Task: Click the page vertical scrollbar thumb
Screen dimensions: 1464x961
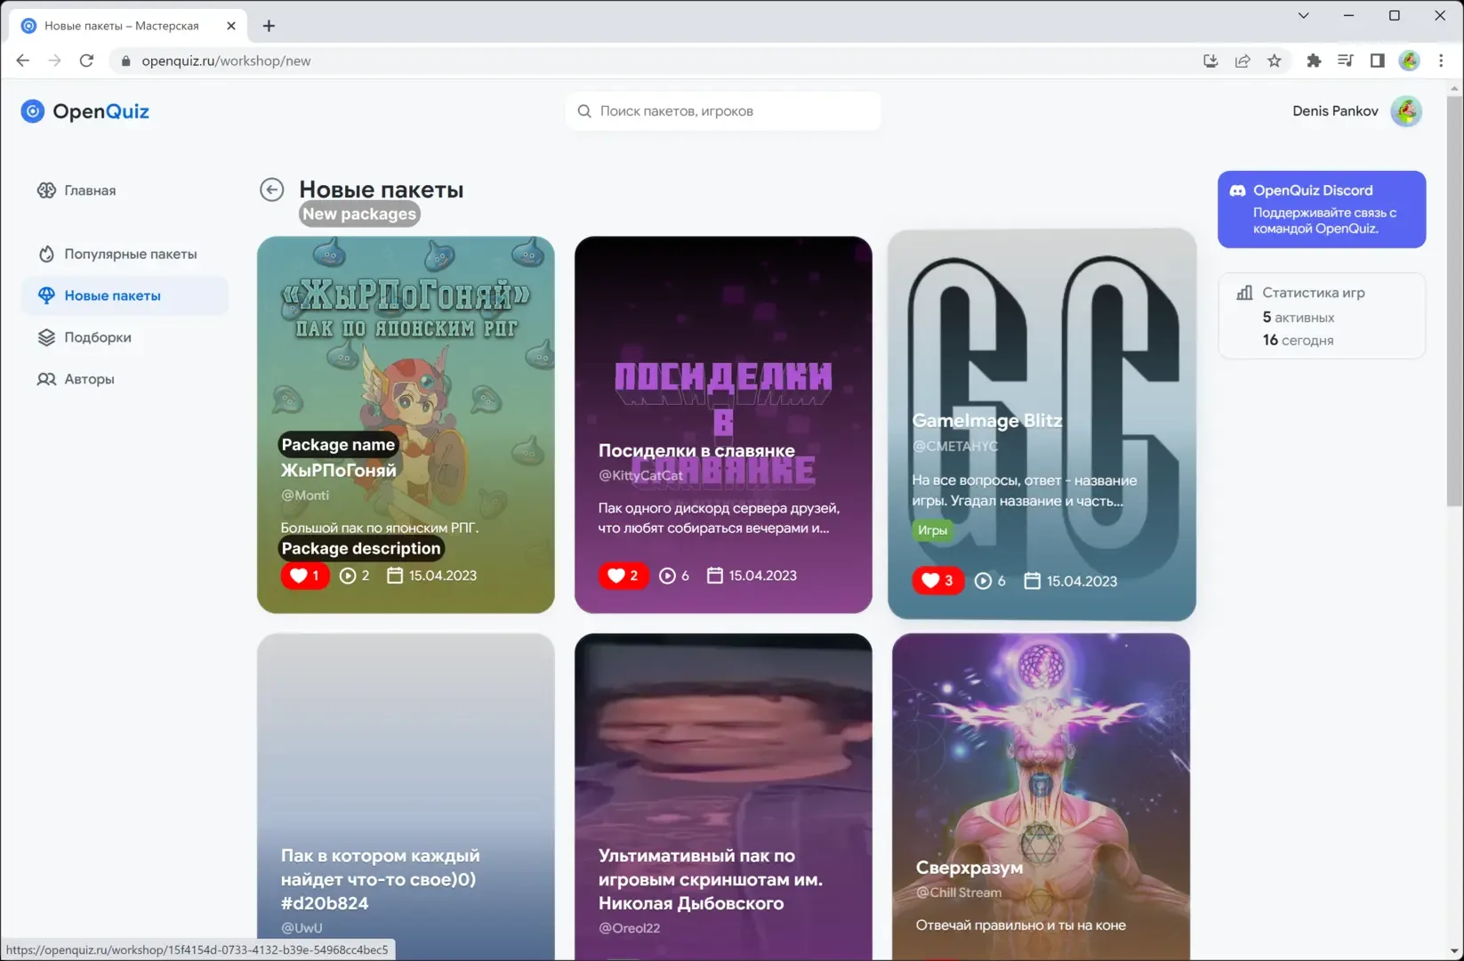Action: [1455, 301]
